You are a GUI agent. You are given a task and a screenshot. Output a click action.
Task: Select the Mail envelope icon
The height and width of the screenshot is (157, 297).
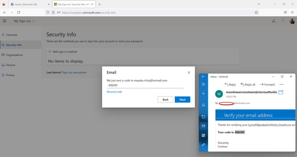click(x=203, y=126)
